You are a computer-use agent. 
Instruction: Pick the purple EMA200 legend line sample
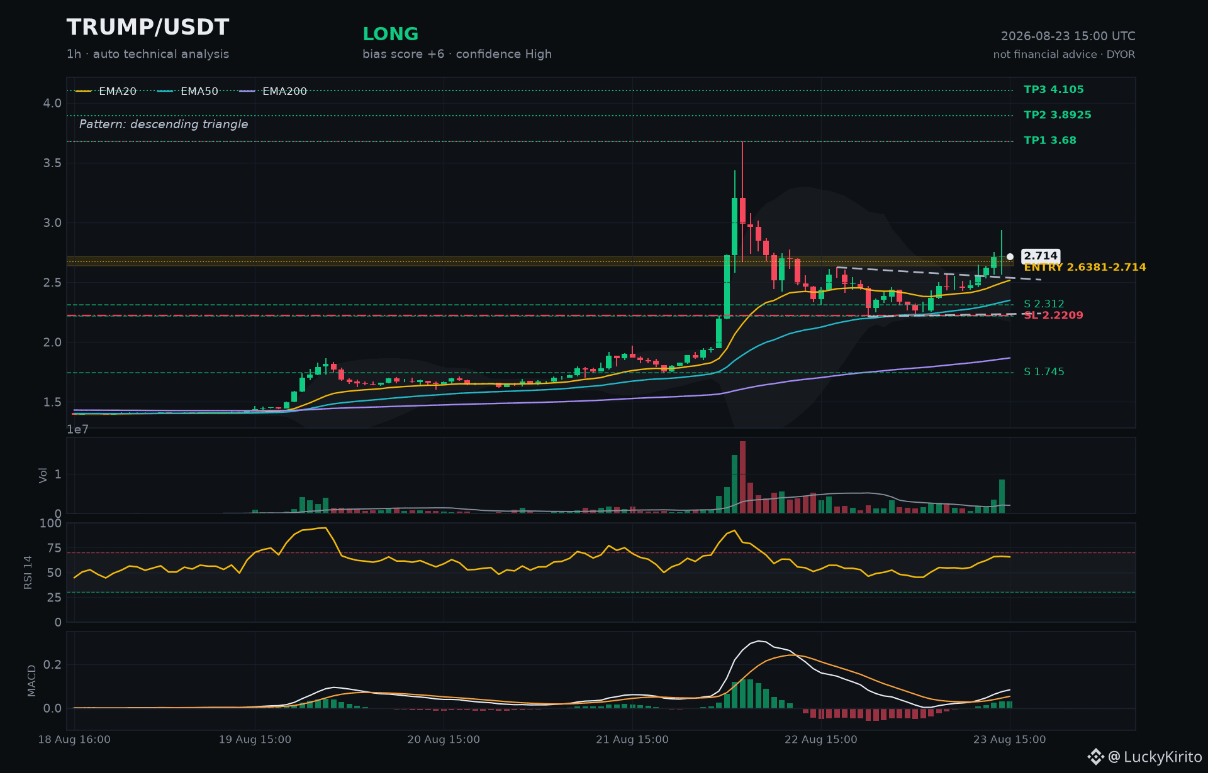pos(247,91)
